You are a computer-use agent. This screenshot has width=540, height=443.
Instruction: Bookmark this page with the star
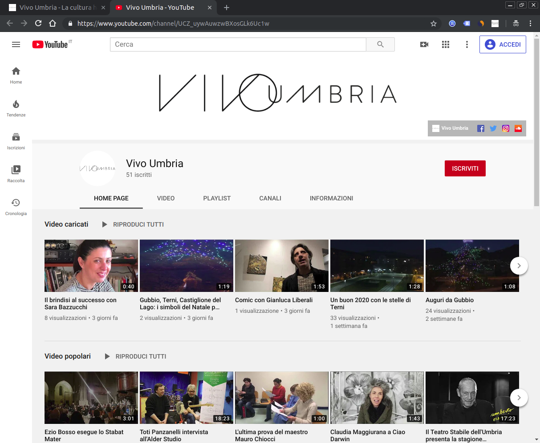[x=434, y=24]
